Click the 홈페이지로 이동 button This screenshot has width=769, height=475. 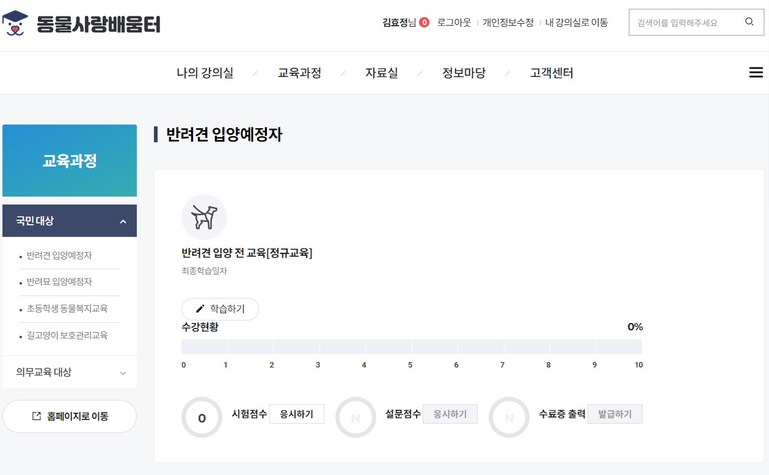tap(70, 416)
